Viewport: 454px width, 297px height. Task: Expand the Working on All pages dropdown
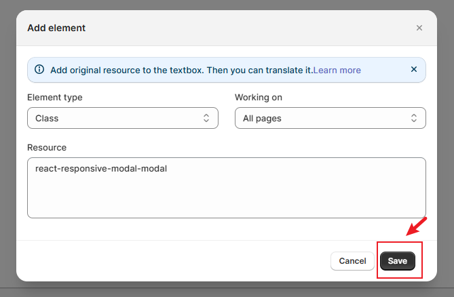coord(330,118)
